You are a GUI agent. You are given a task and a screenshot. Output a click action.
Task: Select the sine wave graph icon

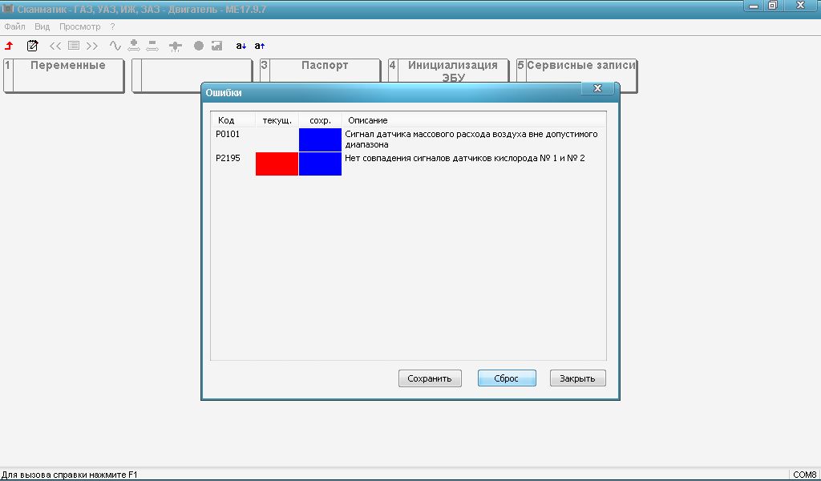click(x=115, y=46)
